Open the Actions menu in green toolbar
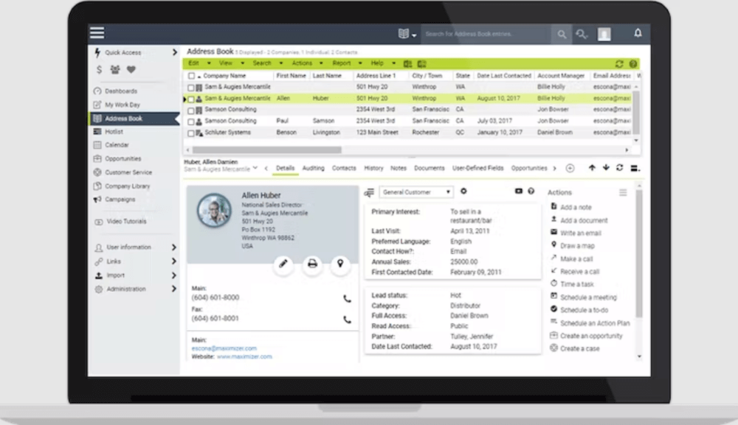This screenshot has height=425, width=738. click(x=307, y=63)
